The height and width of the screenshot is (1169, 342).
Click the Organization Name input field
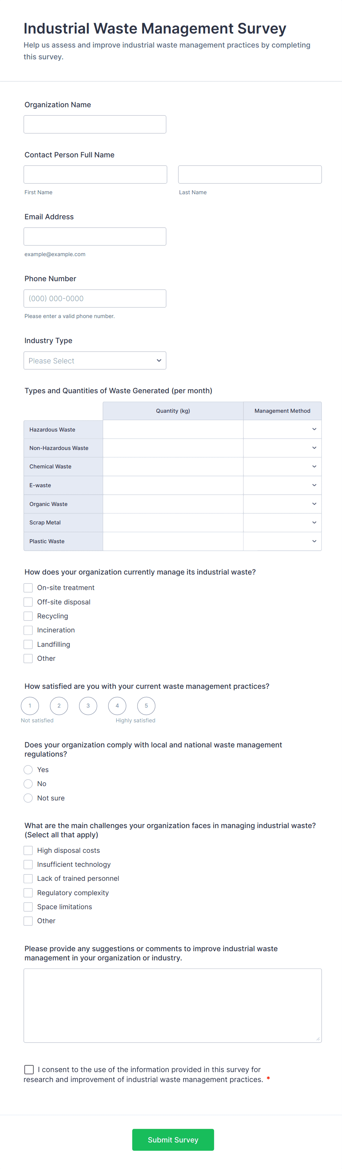pos(95,124)
